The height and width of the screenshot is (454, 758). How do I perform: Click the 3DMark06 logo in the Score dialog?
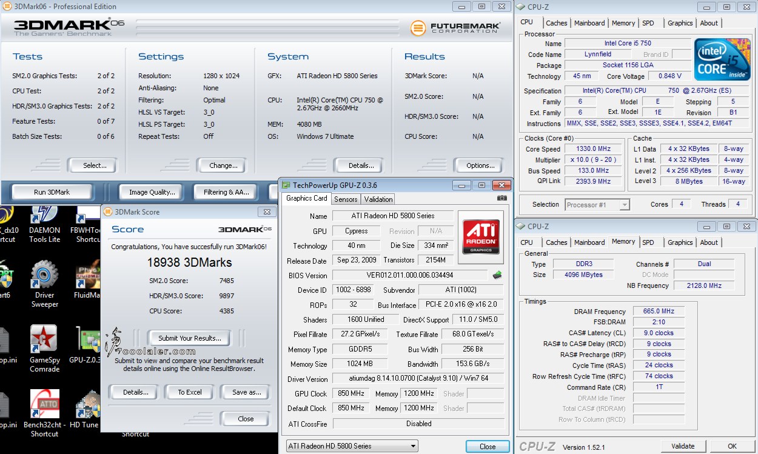[245, 229]
